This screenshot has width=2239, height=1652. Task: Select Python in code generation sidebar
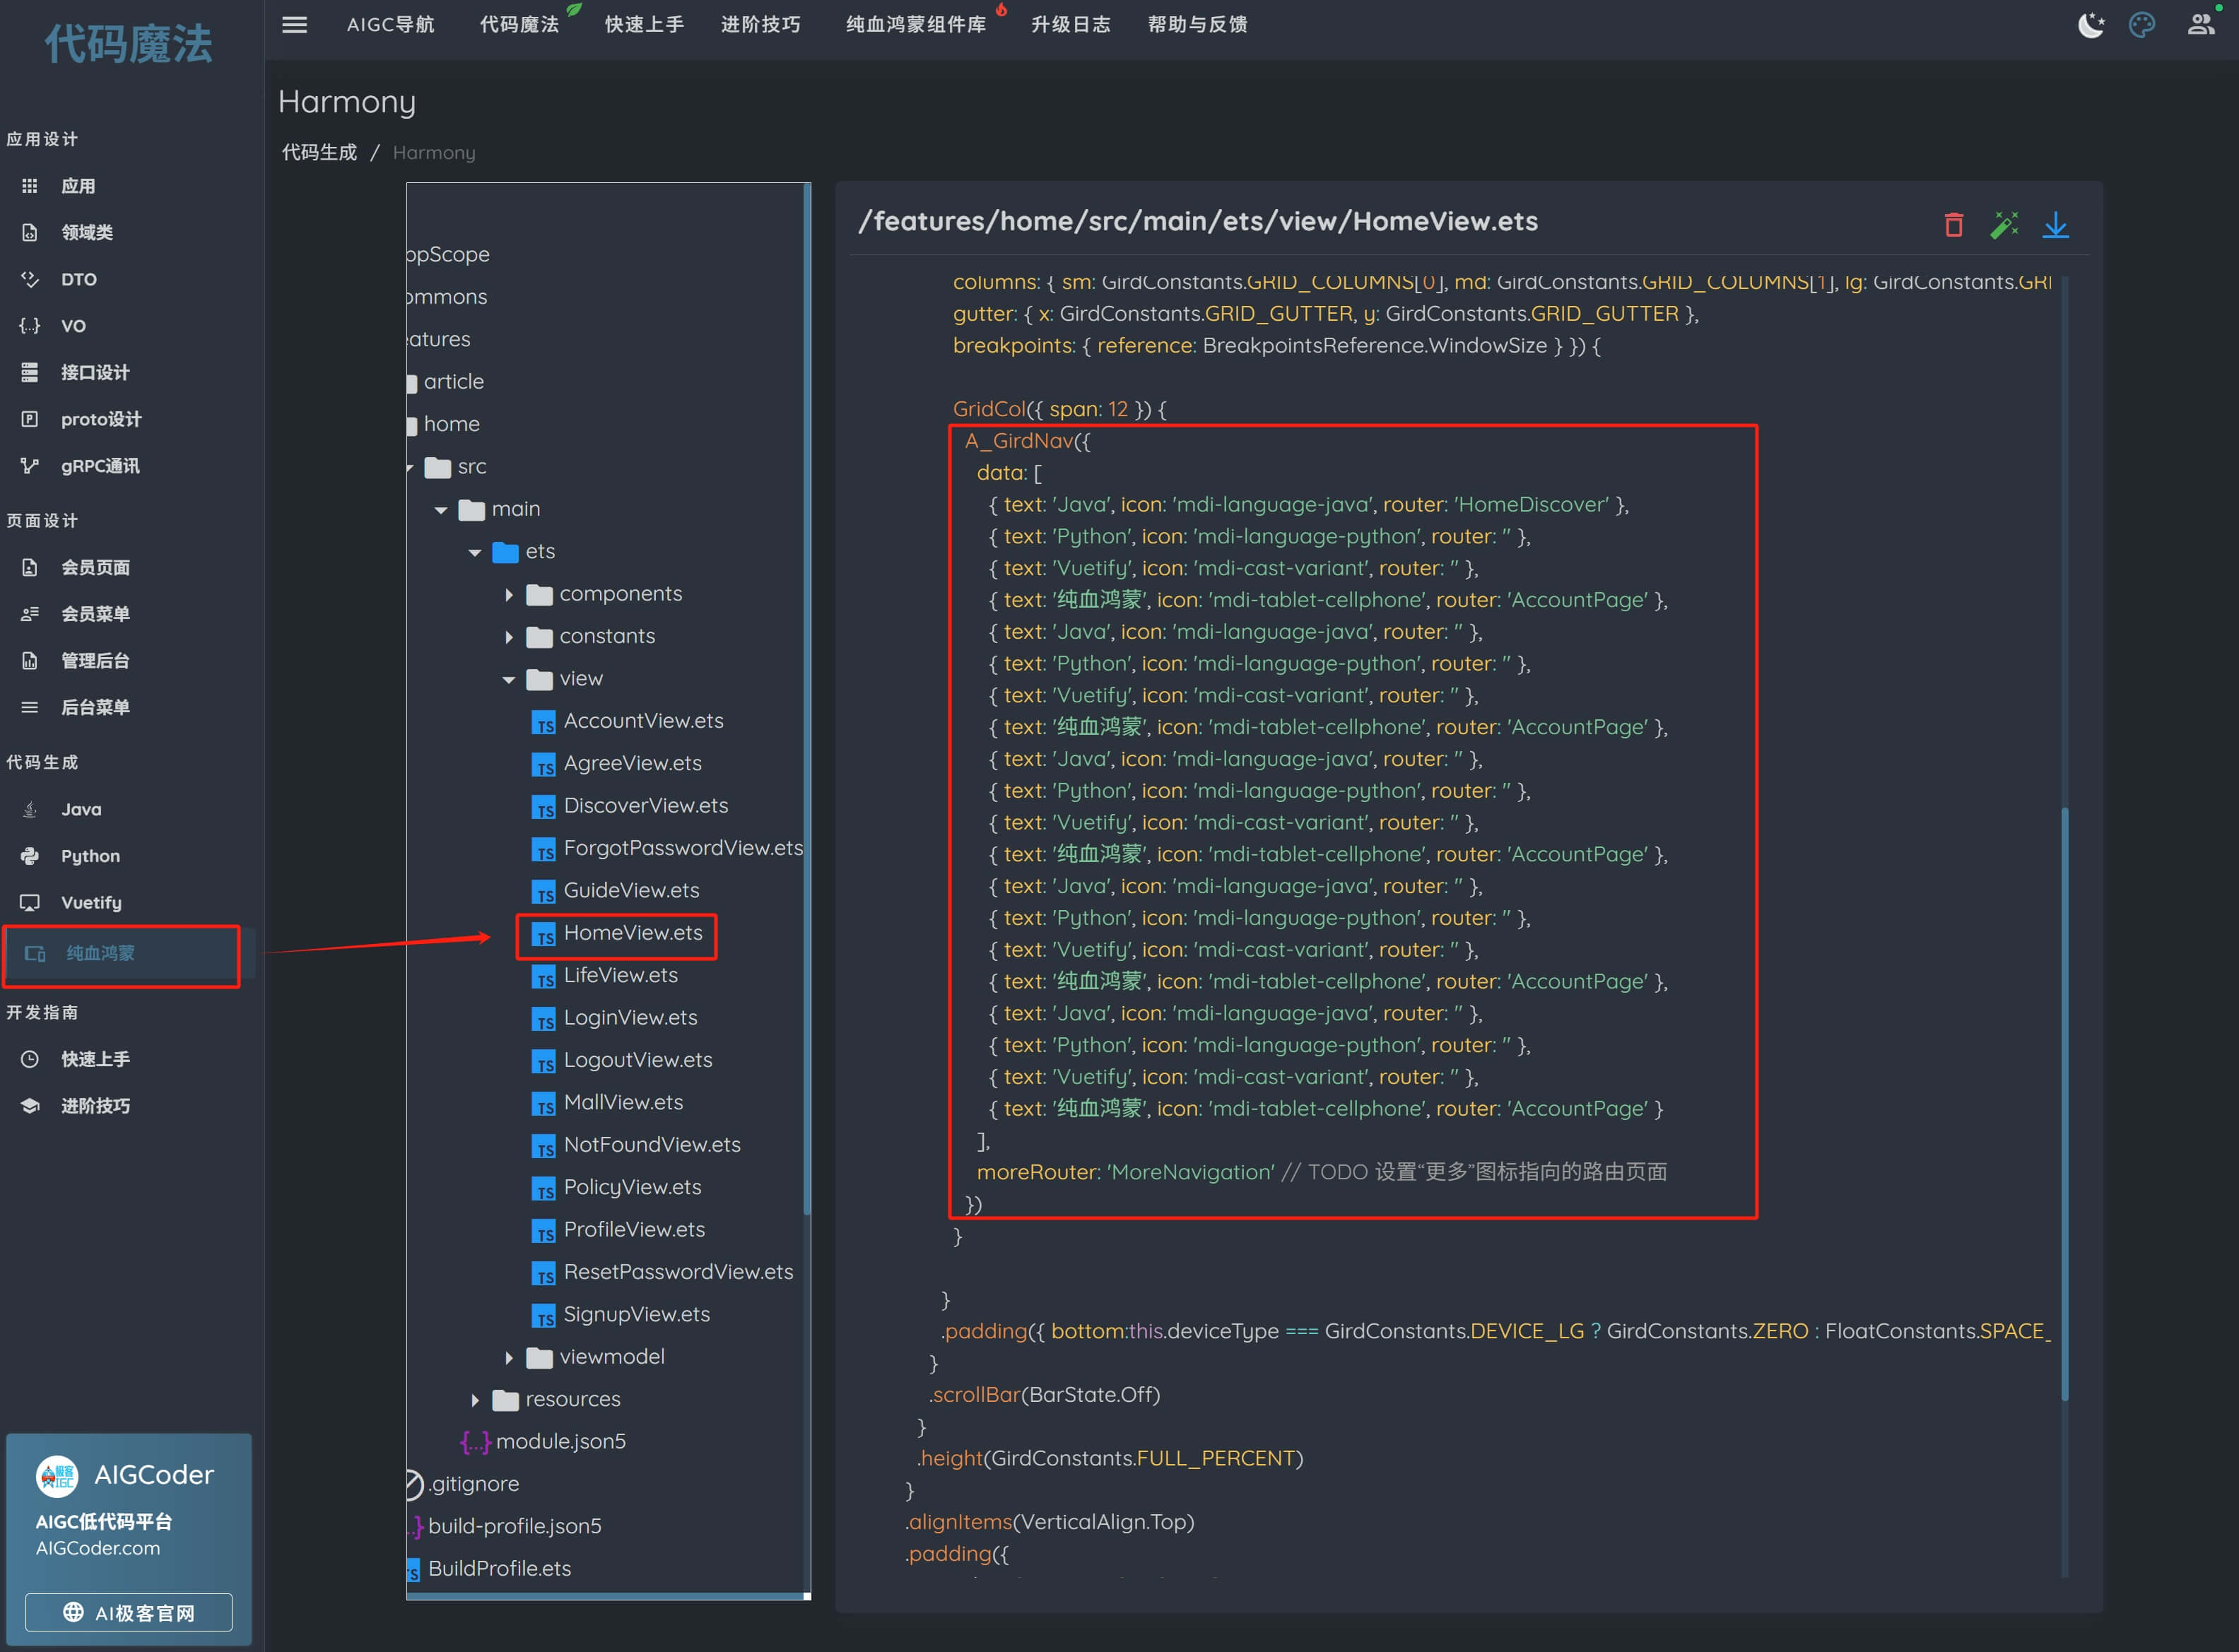point(90,856)
